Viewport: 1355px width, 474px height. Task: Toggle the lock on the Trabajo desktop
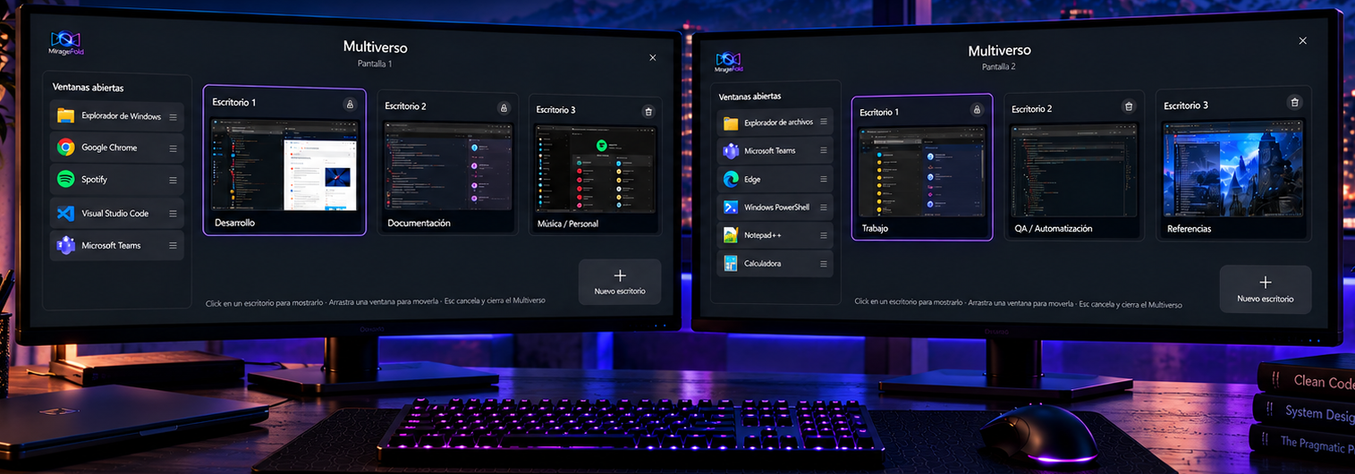(977, 110)
